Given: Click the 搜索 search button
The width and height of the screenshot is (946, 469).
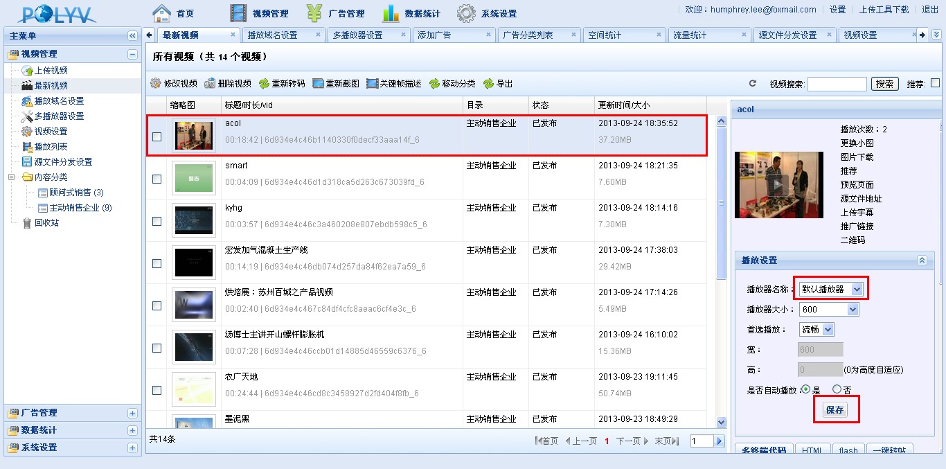Looking at the screenshot, I should [884, 84].
